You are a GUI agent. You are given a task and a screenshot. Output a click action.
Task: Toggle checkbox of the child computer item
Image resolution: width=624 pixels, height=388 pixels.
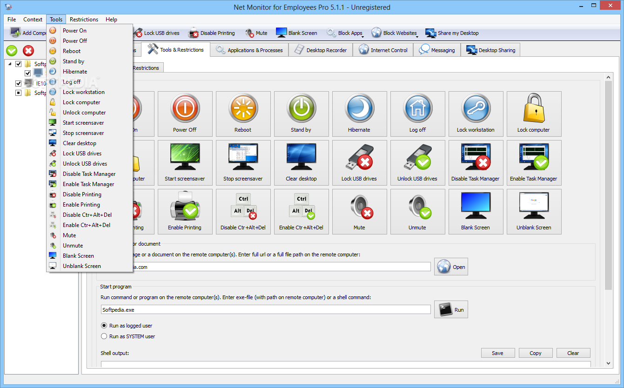click(x=28, y=73)
